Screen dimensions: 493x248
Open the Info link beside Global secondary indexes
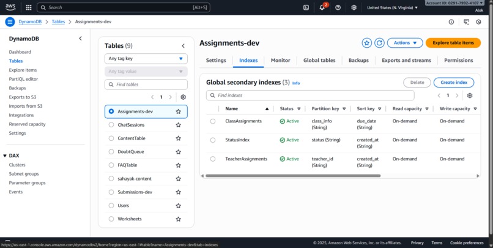coord(296,83)
